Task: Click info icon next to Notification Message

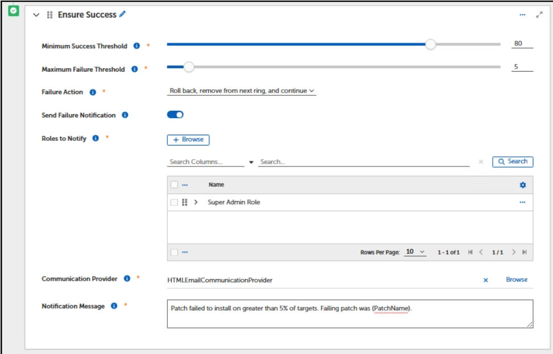Action: 114,306
